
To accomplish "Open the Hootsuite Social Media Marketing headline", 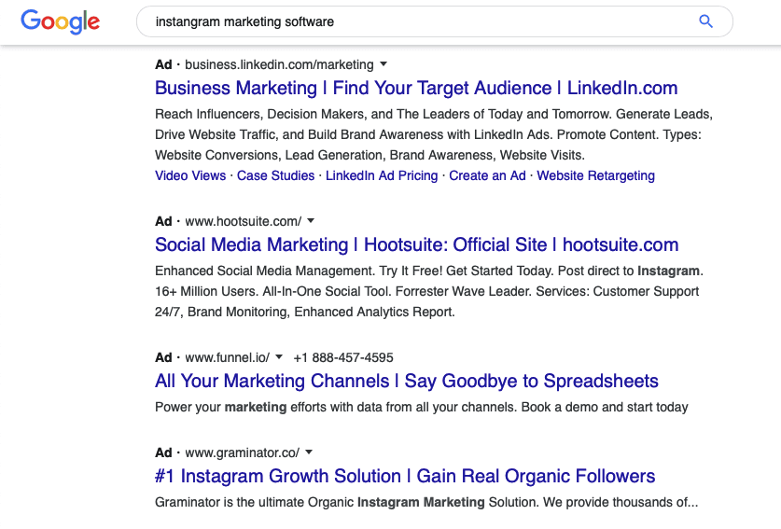I will pos(417,245).
